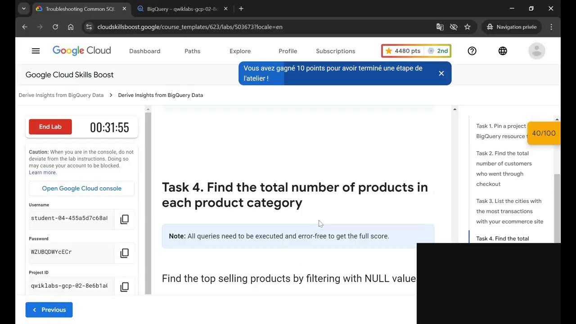Click Open Google Cloud console

pyautogui.click(x=81, y=189)
